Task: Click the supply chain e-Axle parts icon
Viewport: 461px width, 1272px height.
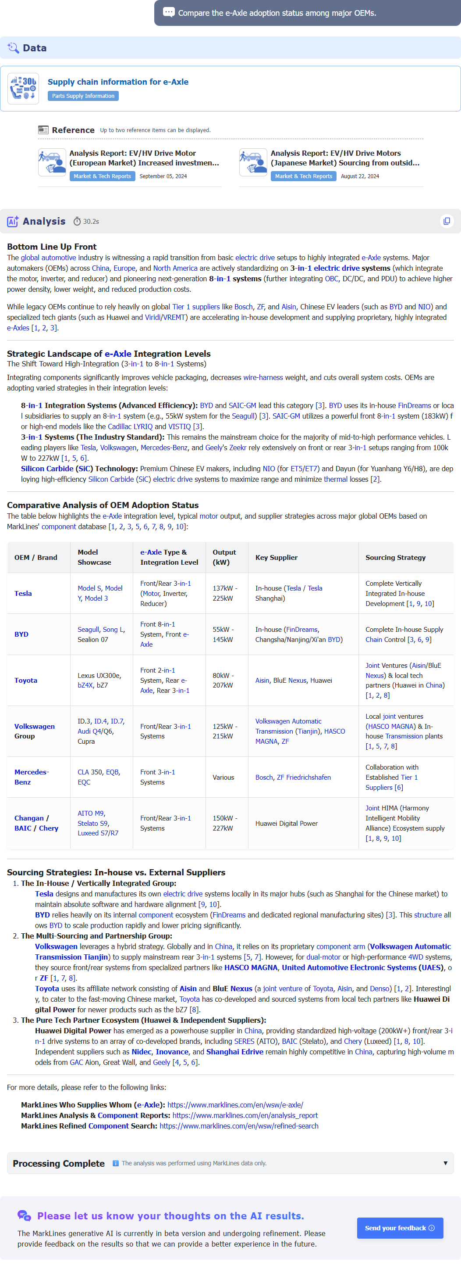Action: click(23, 89)
